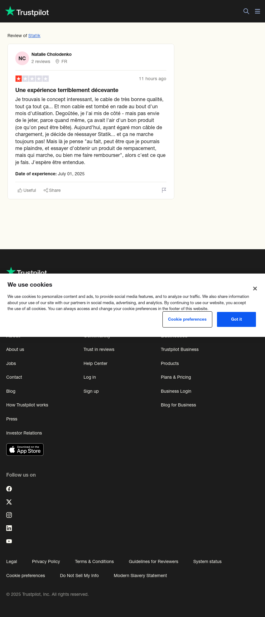Viewport: 265px width, 617px height.
Task: Open Trustpilot's Instagram icon
Action: (x=9, y=515)
